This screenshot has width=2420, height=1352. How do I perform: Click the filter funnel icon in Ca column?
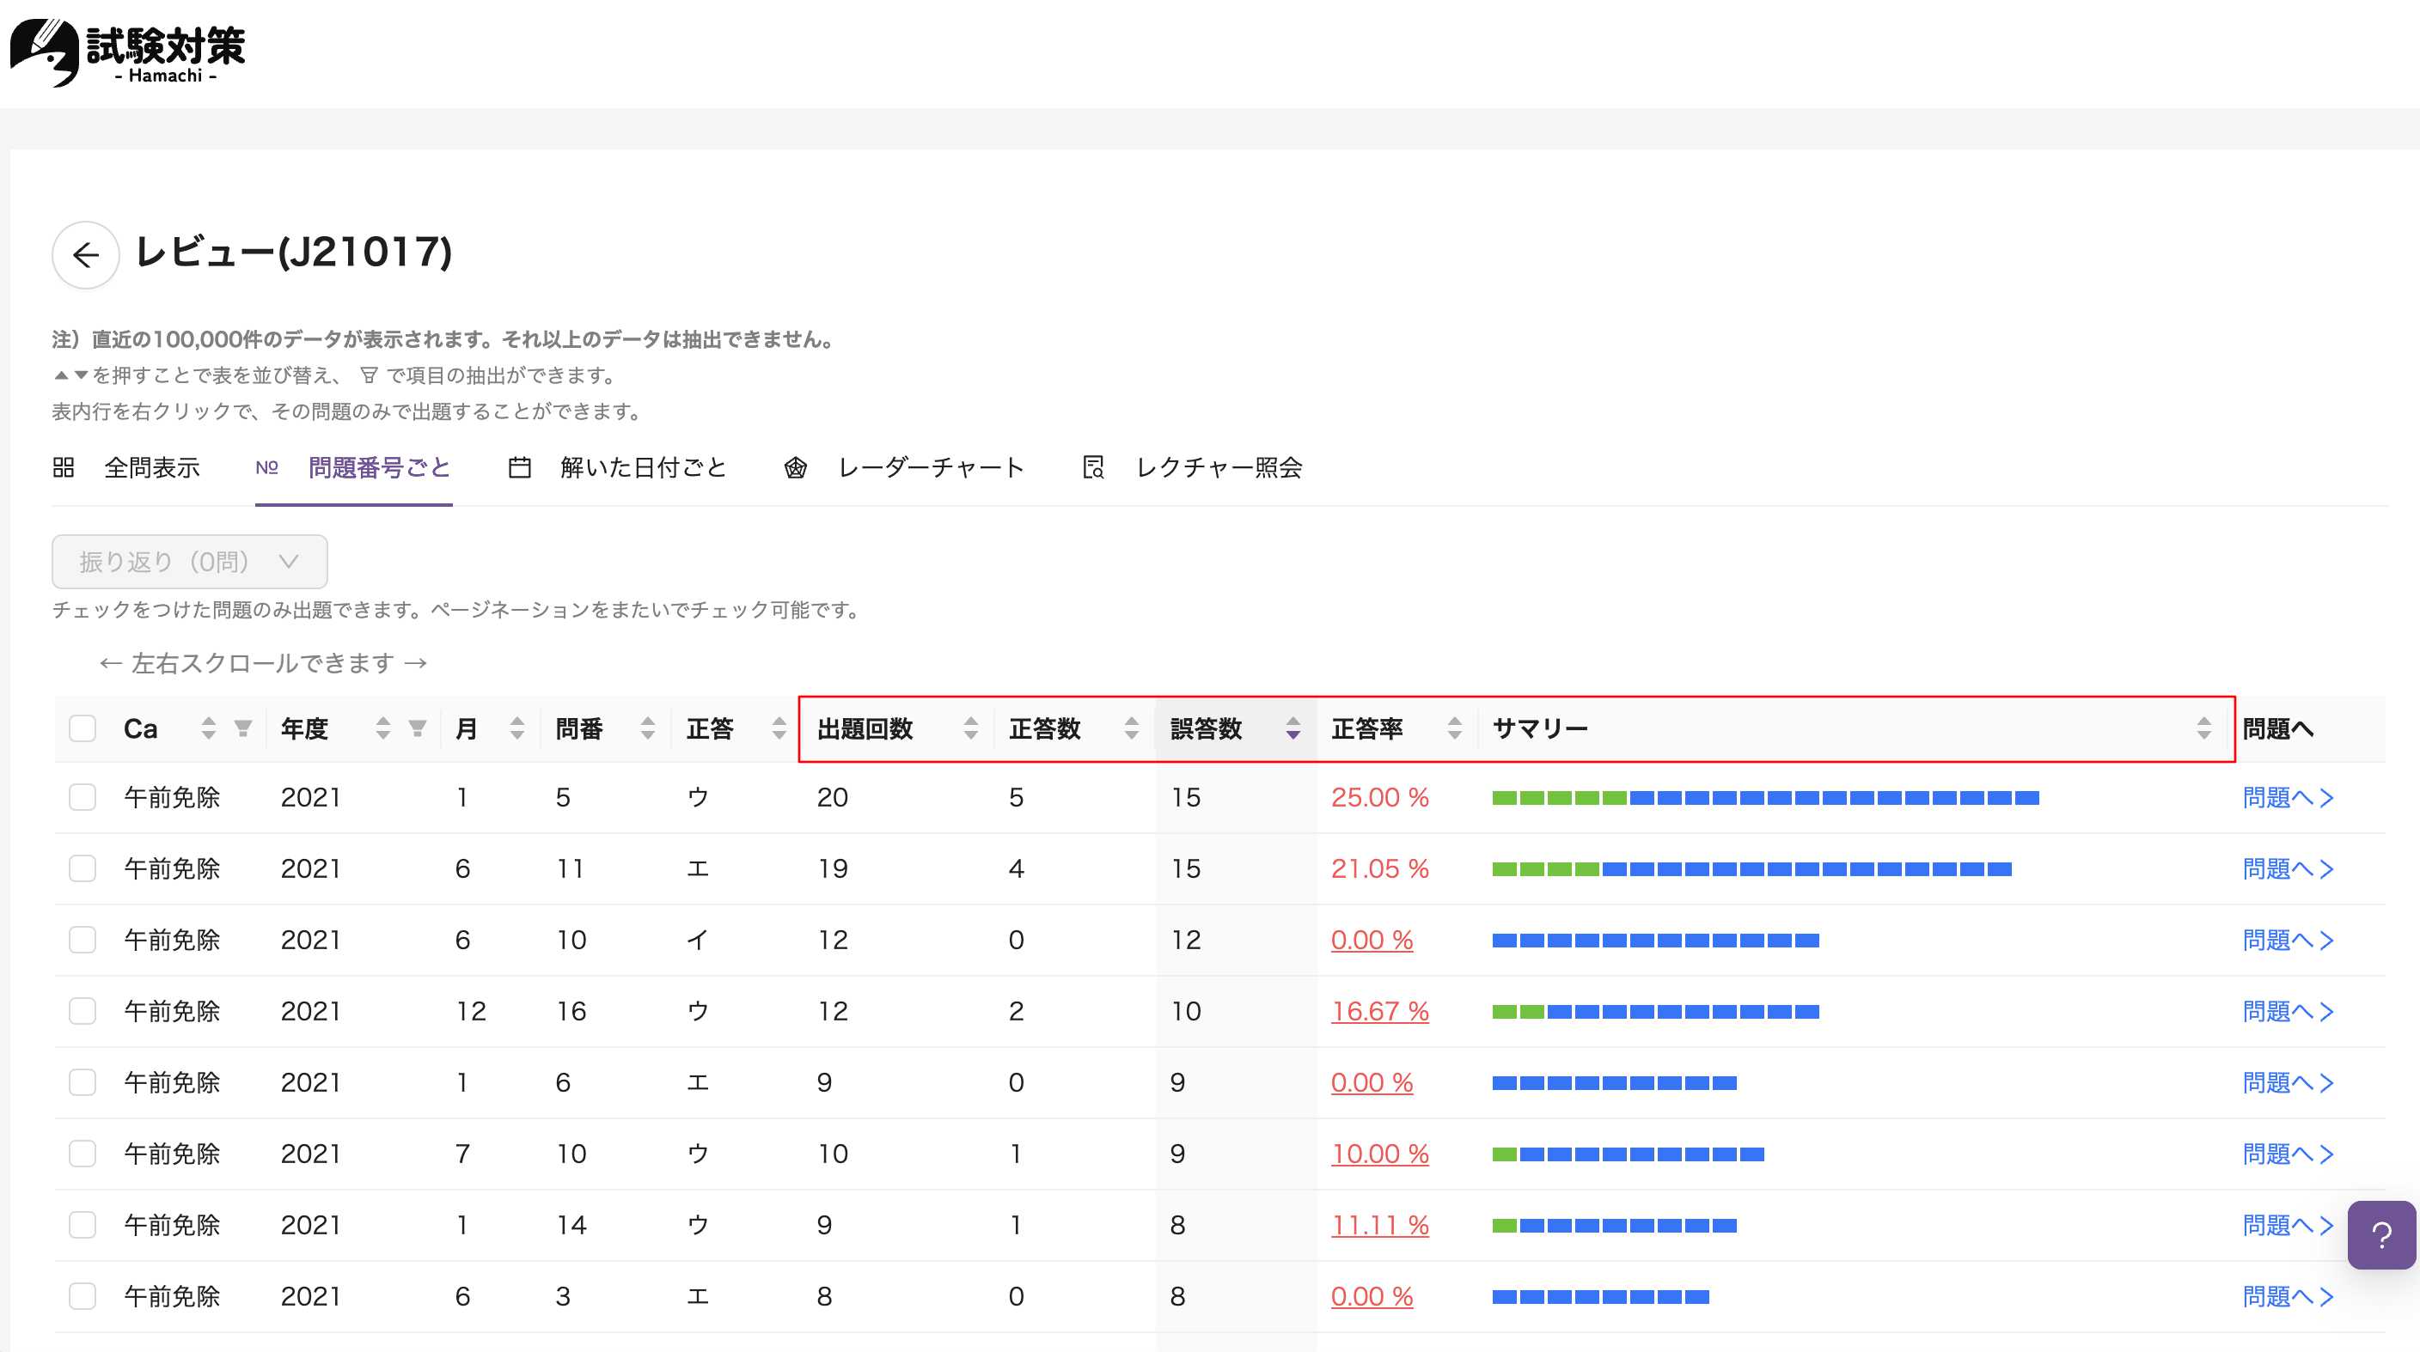(243, 728)
